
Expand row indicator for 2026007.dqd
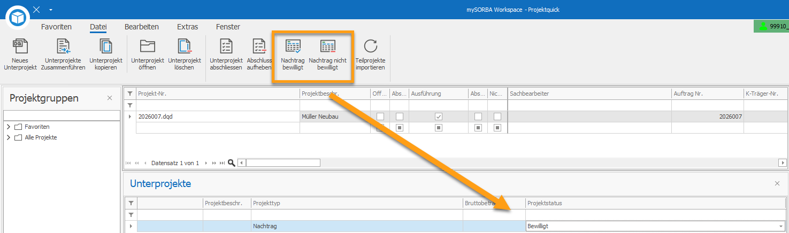pos(130,116)
